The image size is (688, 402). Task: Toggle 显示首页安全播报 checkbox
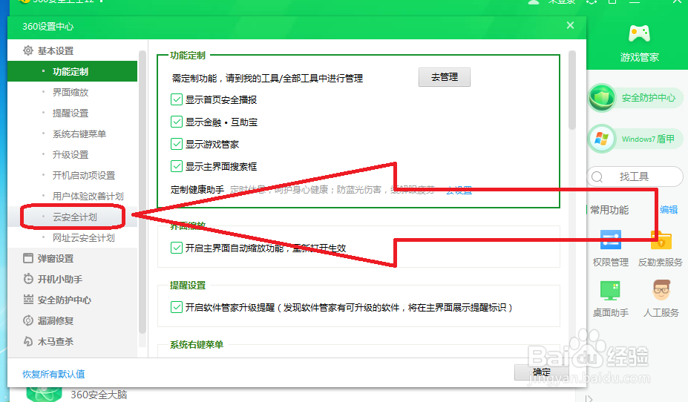(177, 99)
